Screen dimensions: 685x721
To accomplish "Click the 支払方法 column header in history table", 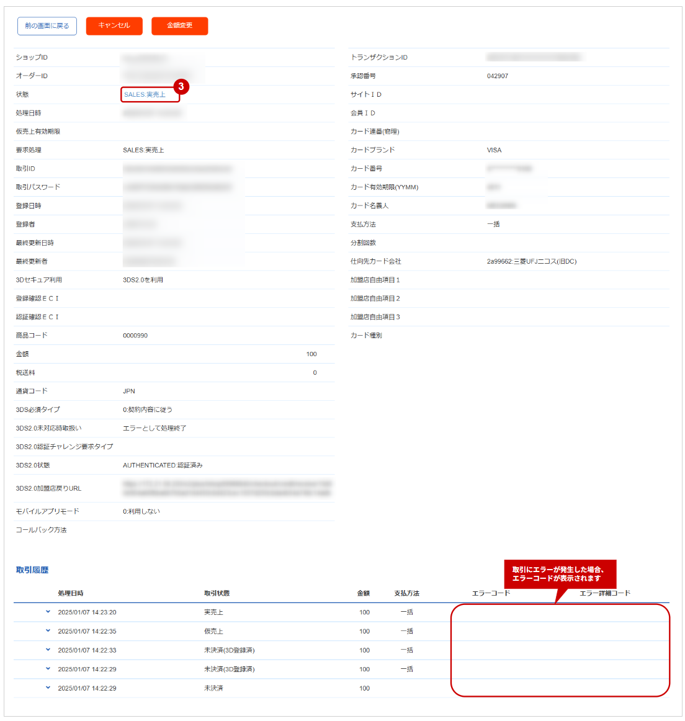I will coord(406,593).
